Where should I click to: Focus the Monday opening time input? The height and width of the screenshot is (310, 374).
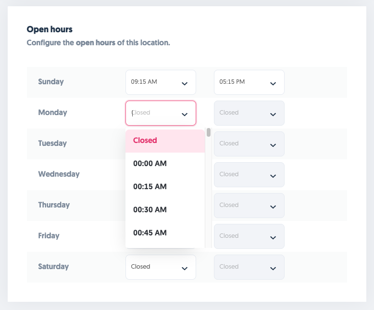pos(151,113)
